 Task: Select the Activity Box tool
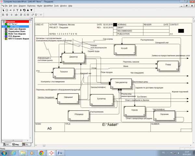coord(7,10)
